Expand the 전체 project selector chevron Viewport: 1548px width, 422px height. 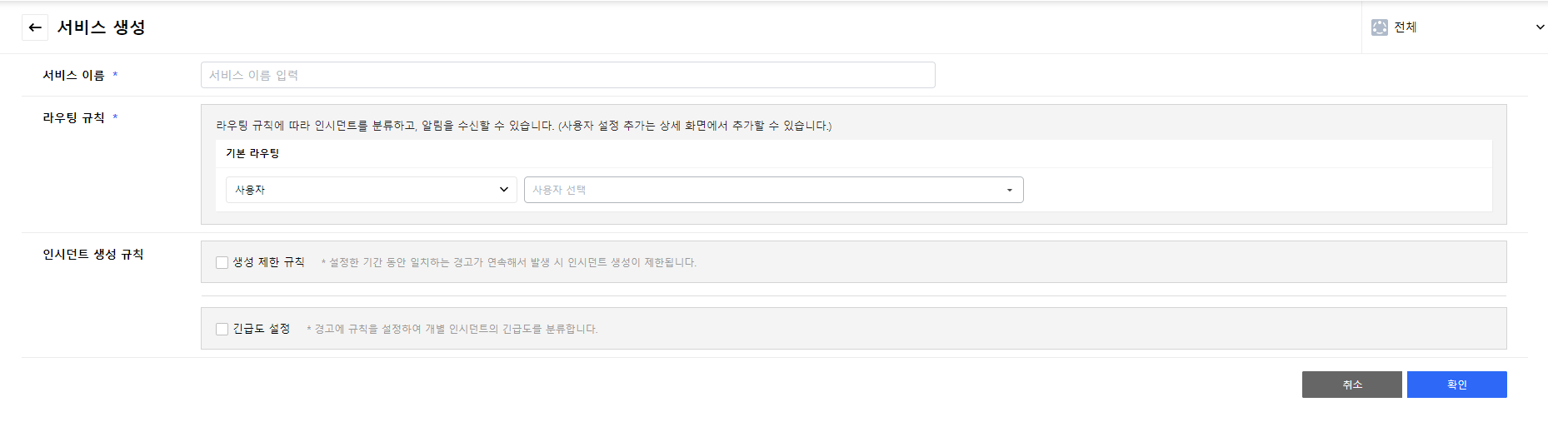click(1540, 27)
